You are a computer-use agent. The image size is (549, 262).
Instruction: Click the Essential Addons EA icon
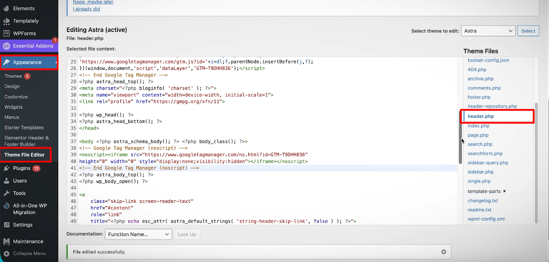pyautogui.click(x=6, y=46)
